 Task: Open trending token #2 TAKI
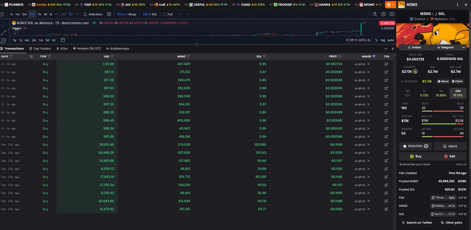pyautogui.click(x=93, y=5)
